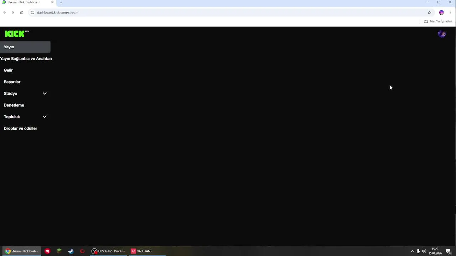The height and width of the screenshot is (256, 456).
Task: Open the red swirl app in taskbar
Action: pyautogui.click(x=83, y=251)
